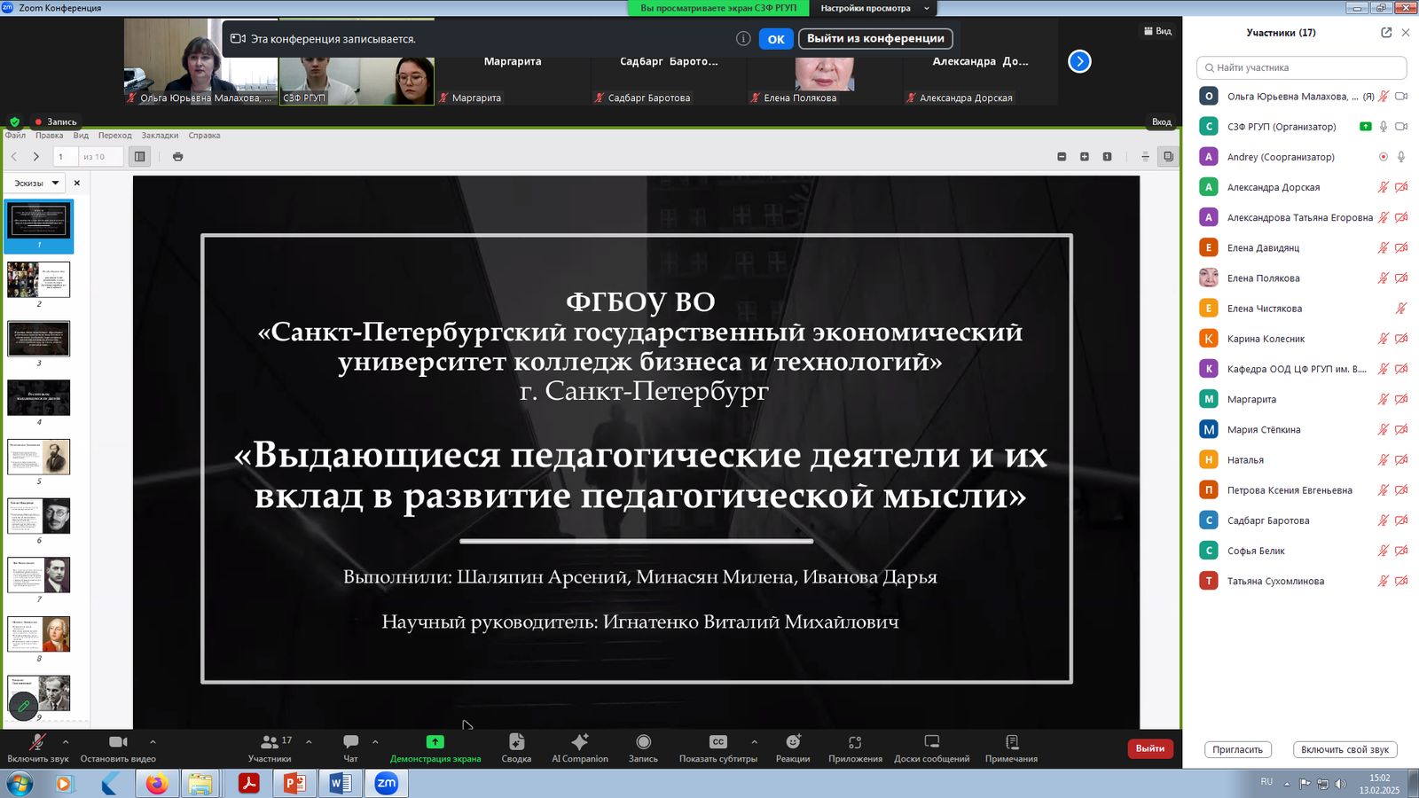
Task: Click the blue next-videos arrow in gallery strip
Action: pos(1079,61)
